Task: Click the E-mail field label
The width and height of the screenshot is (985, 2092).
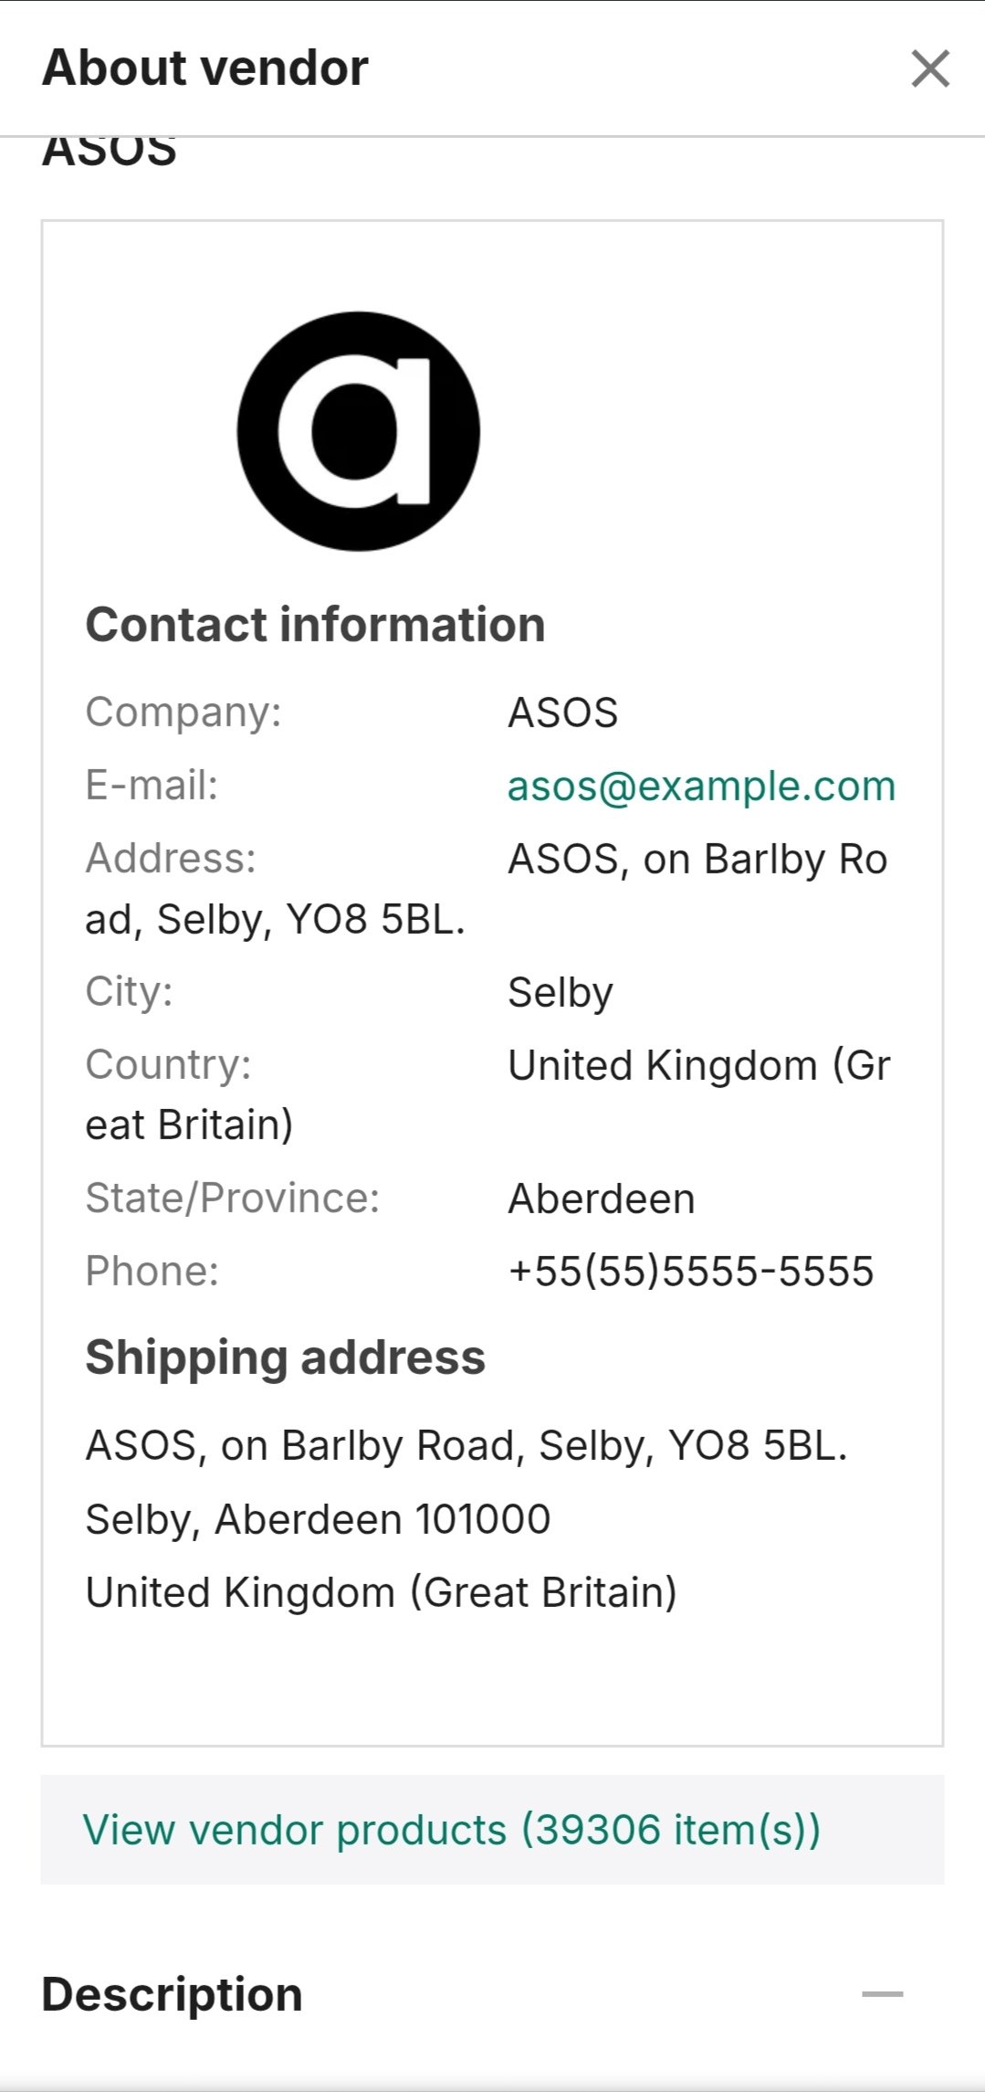Action: point(152,786)
